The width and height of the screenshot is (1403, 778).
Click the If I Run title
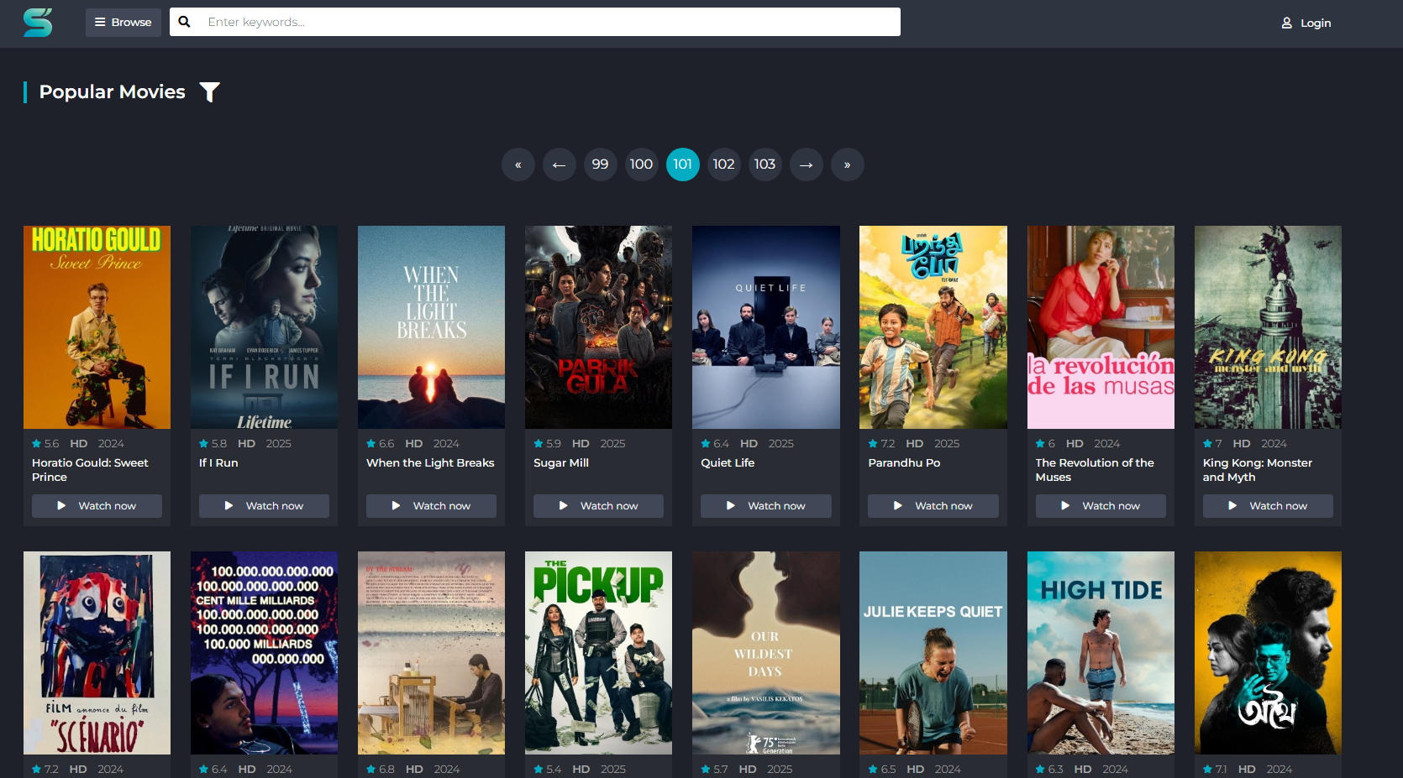218,463
